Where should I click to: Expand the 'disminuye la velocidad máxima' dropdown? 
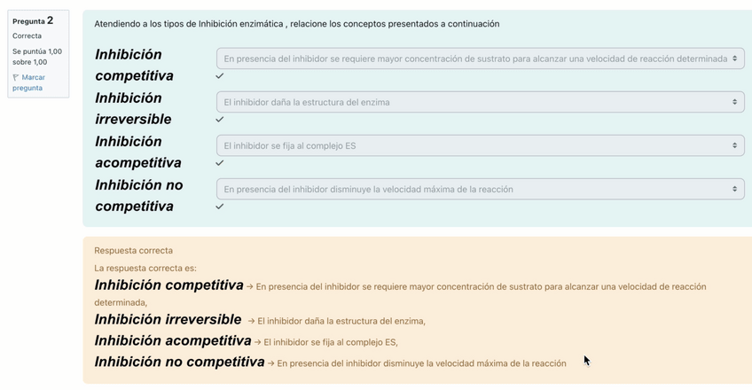point(480,189)
